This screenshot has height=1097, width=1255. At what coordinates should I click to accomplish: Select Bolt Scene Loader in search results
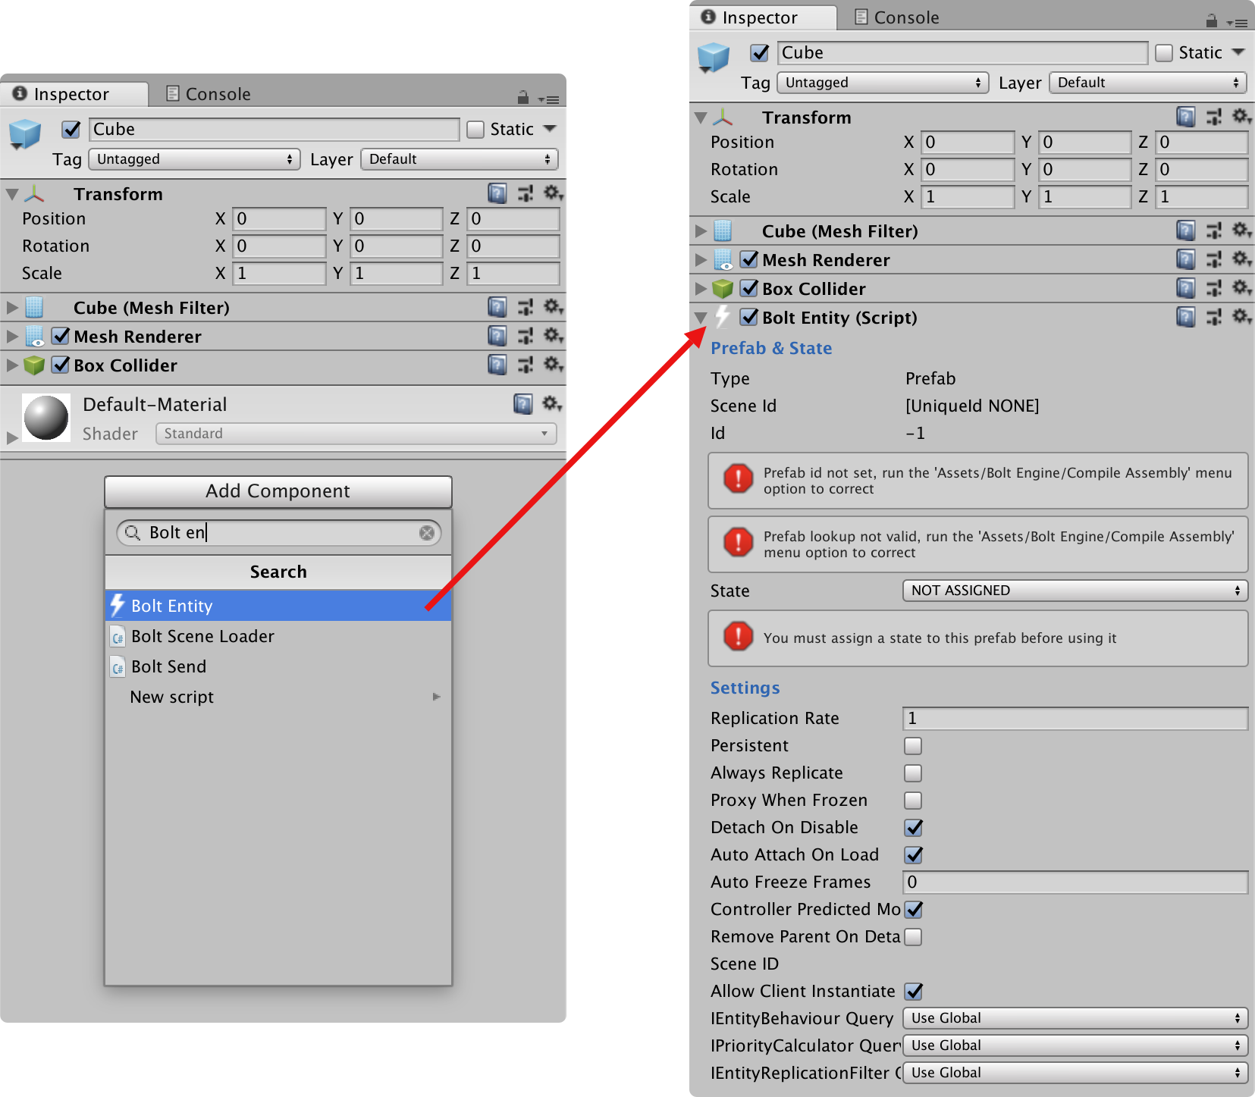tap(278, 636)
